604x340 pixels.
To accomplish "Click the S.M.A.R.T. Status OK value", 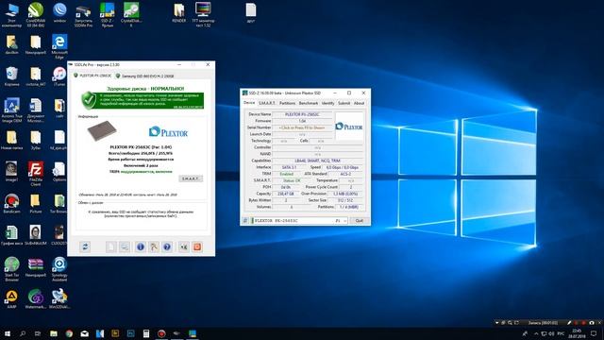I will click(x=292, y=180).
